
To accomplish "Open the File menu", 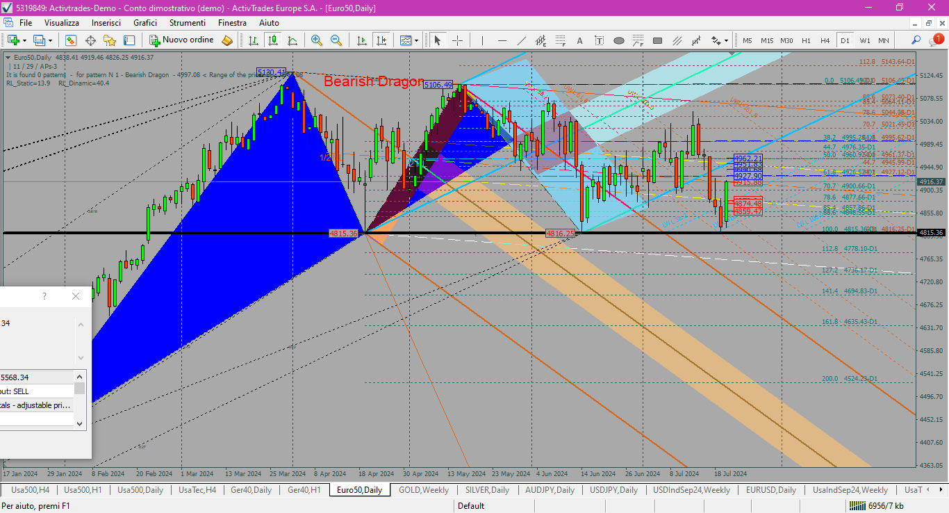I will tap(26, 22).
